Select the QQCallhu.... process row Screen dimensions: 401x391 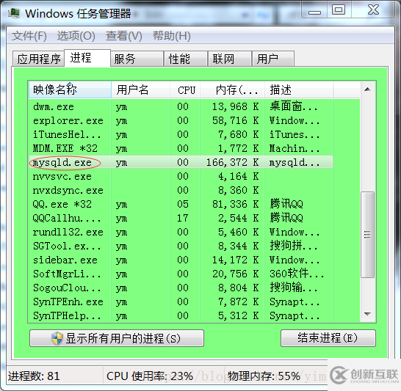tap(181, 218)
